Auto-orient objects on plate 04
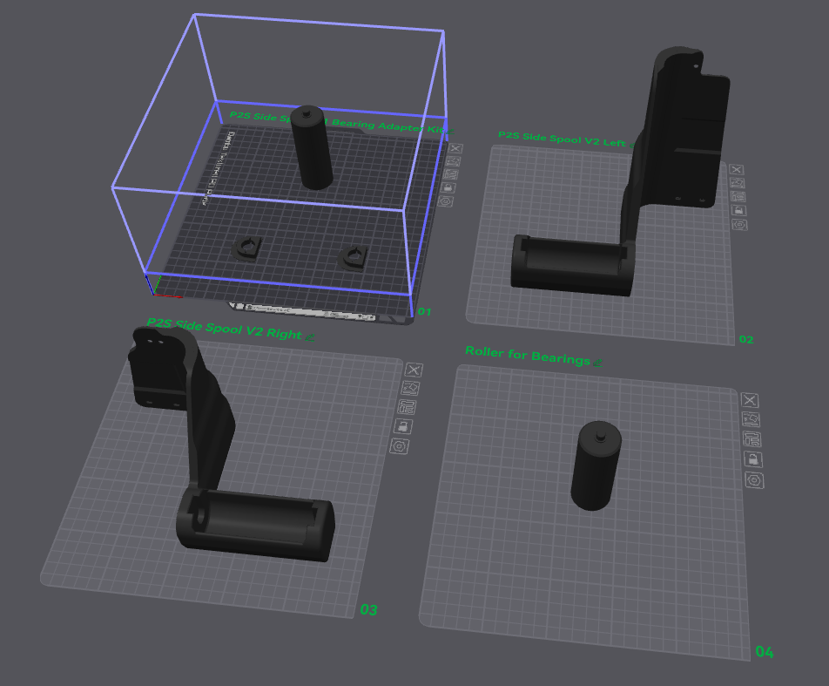The image size is (829, 686). (751, 420)
